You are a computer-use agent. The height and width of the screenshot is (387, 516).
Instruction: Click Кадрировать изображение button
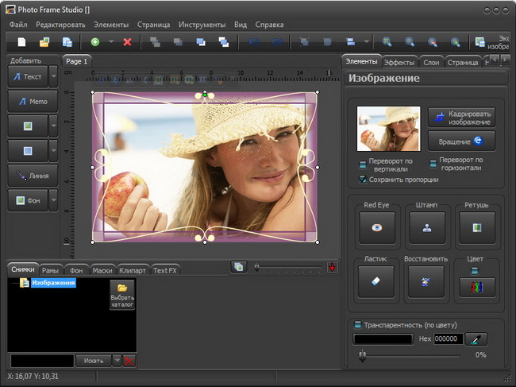click(461, 118)
